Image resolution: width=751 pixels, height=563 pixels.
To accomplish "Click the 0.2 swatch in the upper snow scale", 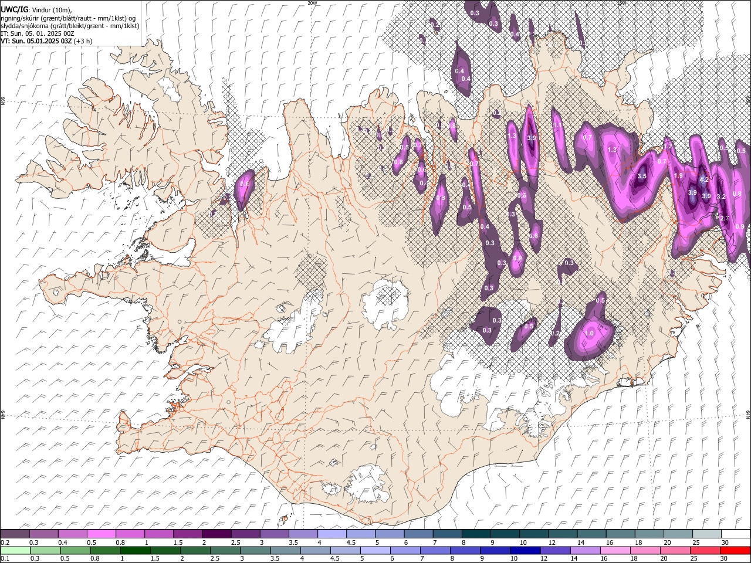I will click(15, 534).
